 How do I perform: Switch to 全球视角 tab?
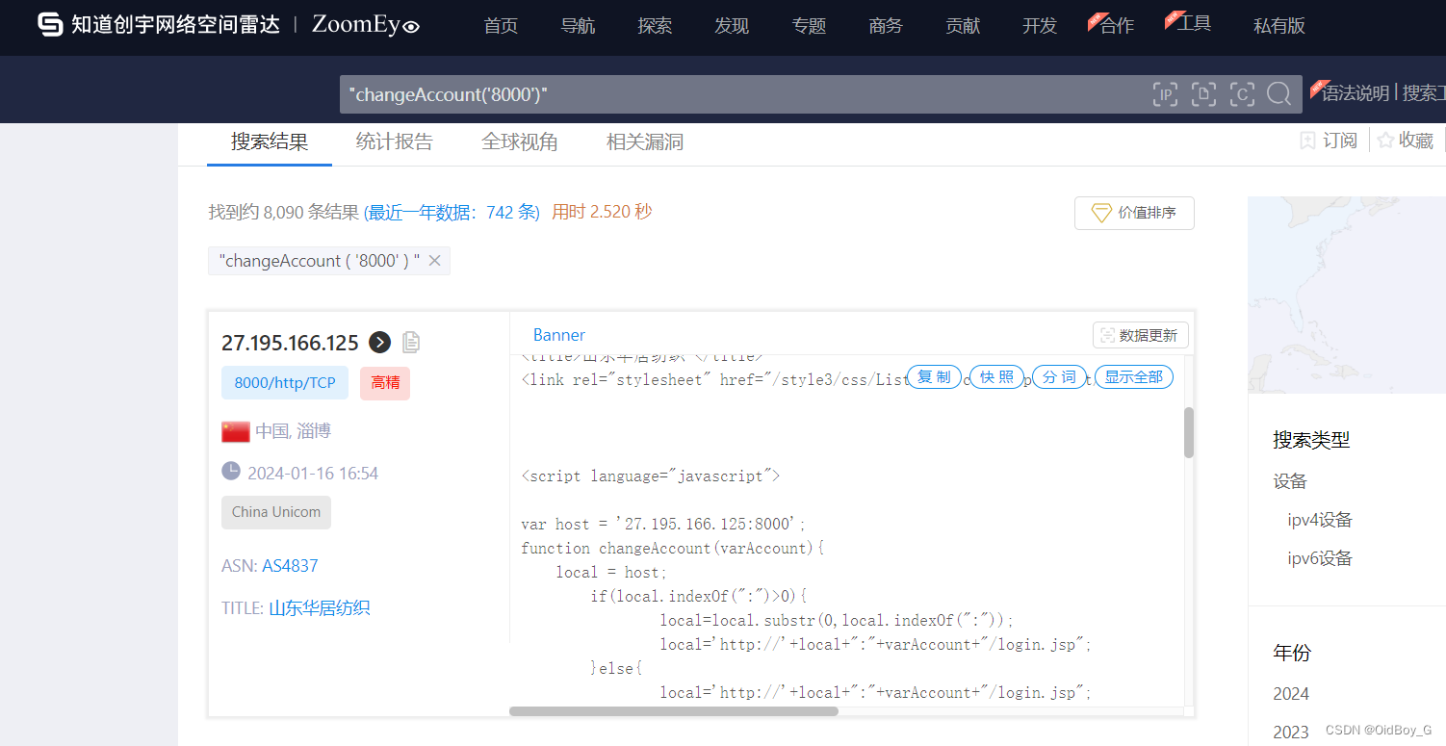[x=520, y=142]
